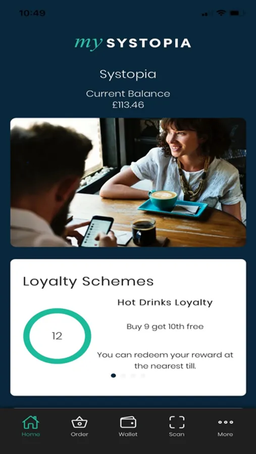Image resolution: width=256 pixels, height=454 pixels.
Task: Tap the green loyalty progress ring
Action: [x=57, y=336]
